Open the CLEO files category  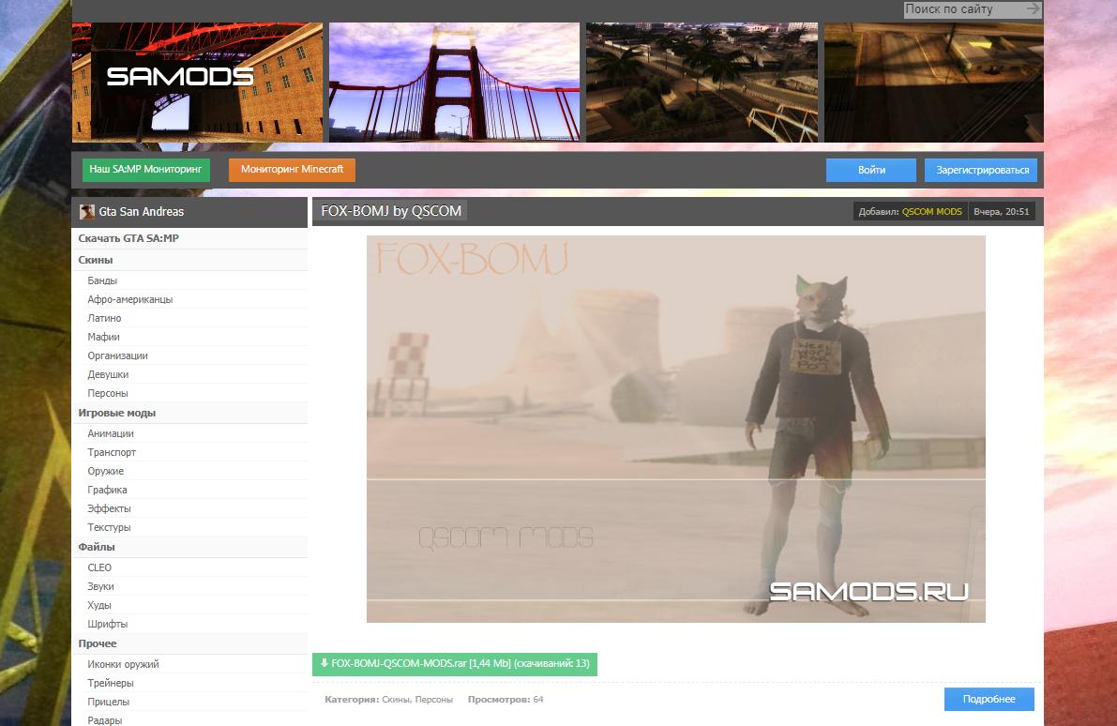99,567
